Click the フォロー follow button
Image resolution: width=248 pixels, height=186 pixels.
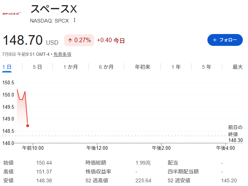(225, 40)
